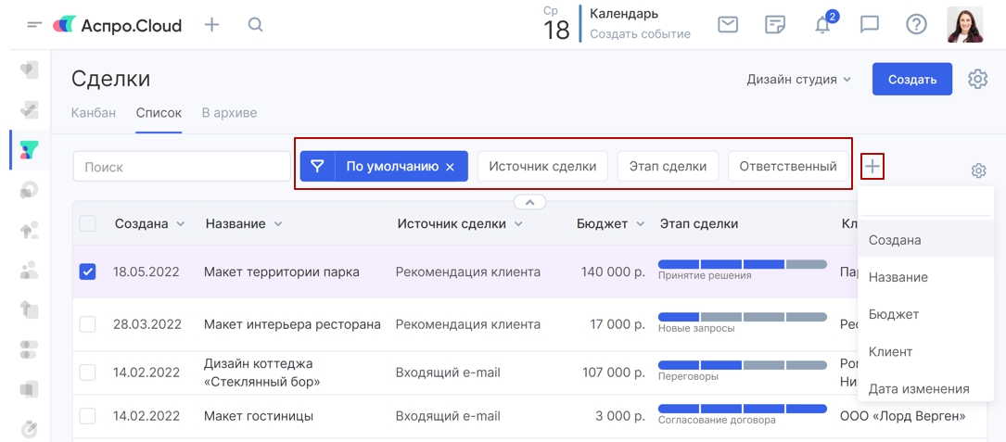Viewport: 1006px width, 442px height.
Task: Open the mail envelope icon in header
Action: pos(728,25)
